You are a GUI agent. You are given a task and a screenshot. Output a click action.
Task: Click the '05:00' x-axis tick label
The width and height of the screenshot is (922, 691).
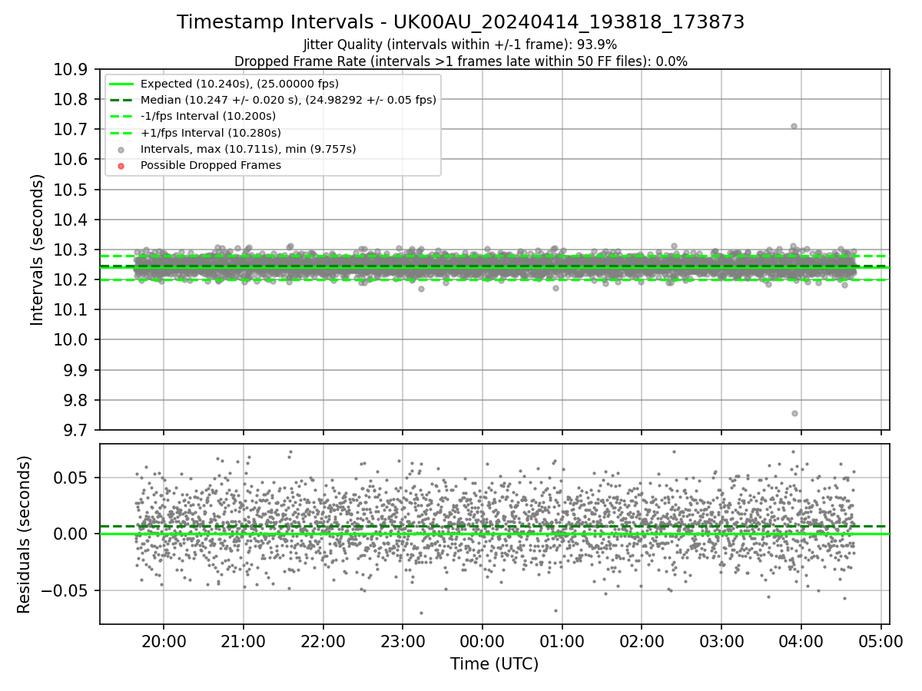pyautogui.click(x=881, y=641)
